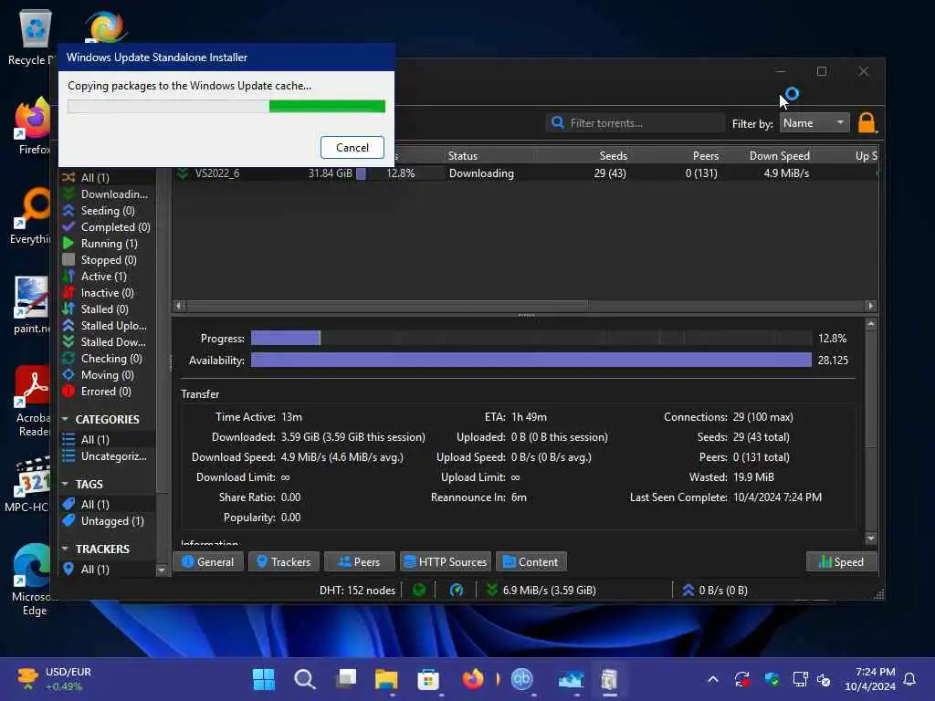The width and height of the screenshot is (935, 701).
Task: Click the download speed status 6.9 MiB/s
Action: point(541,591)
